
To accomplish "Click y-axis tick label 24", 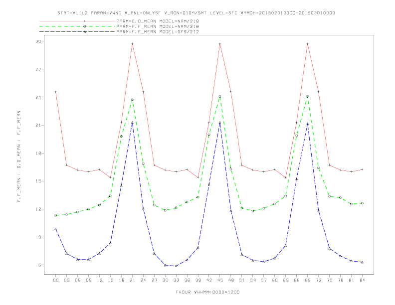I will [38, 97].
